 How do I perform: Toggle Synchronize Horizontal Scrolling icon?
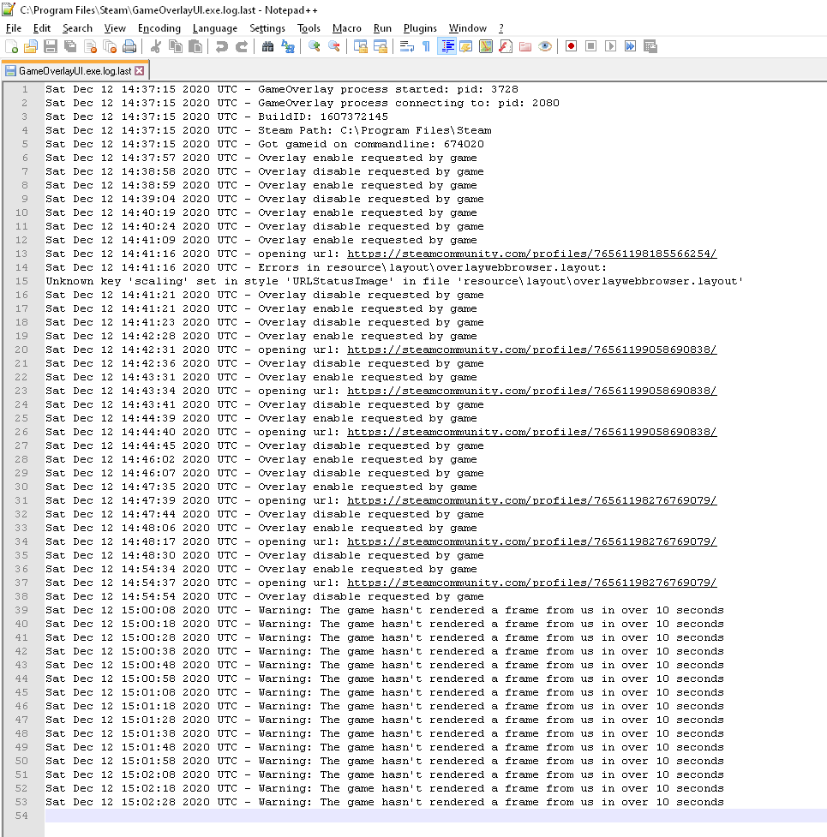coord(381,47)
